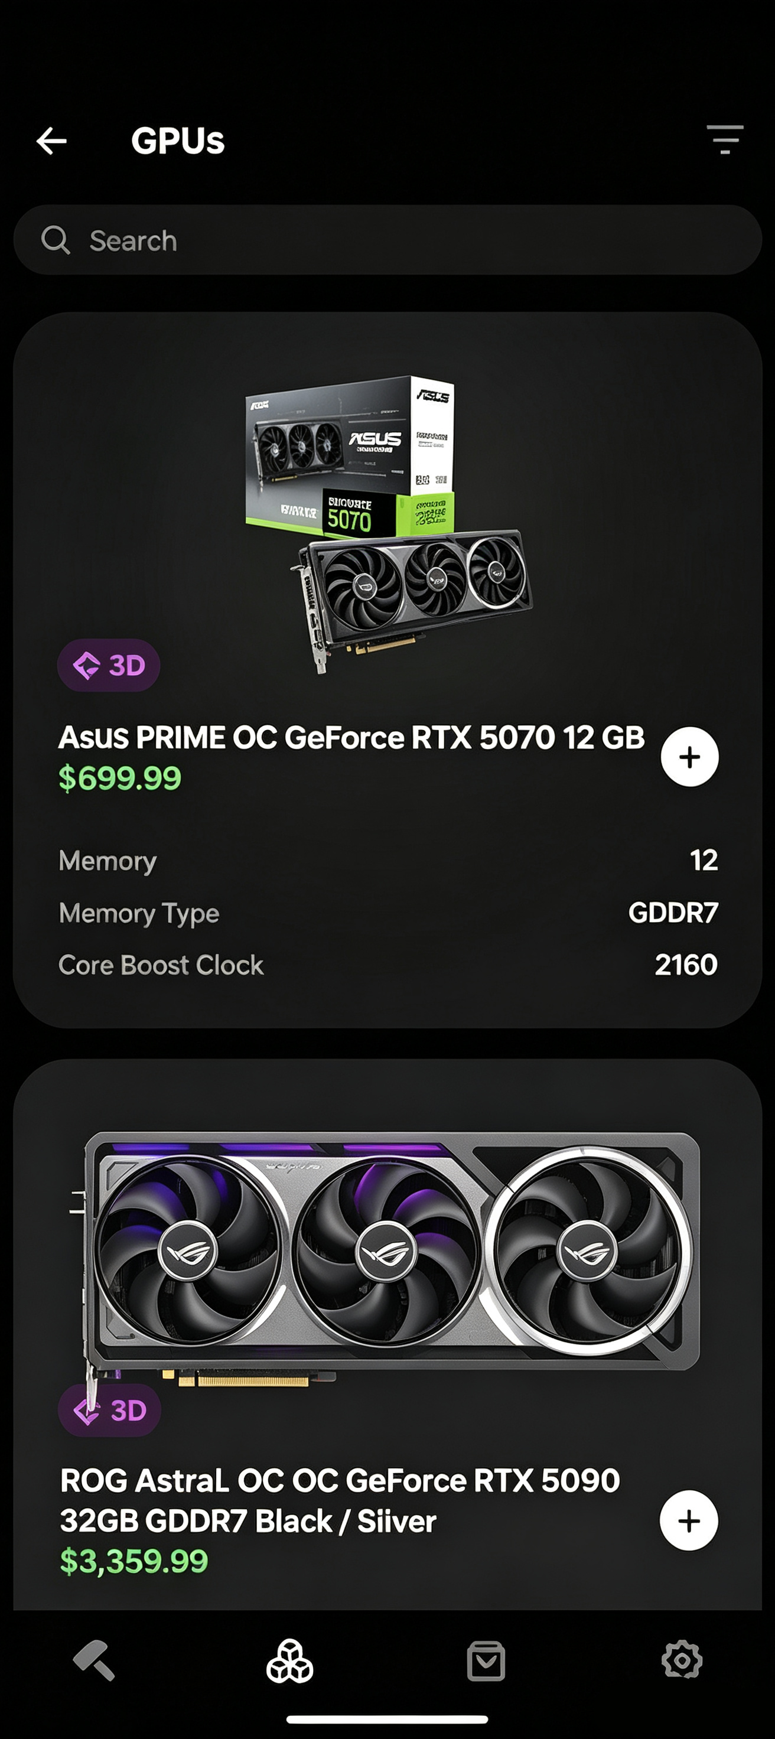Open the filter options icon
This screenshot has width=775, height=1739.
click(x=724, y=139)
